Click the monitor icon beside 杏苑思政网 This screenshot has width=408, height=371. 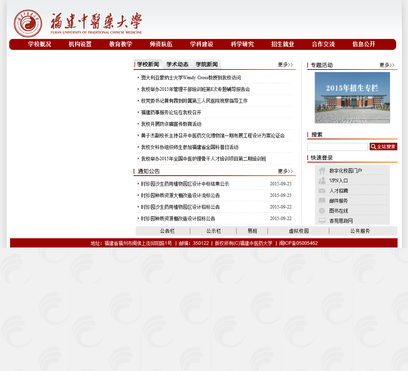tap(322, 220)
